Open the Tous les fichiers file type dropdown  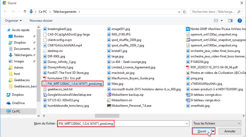217,123
